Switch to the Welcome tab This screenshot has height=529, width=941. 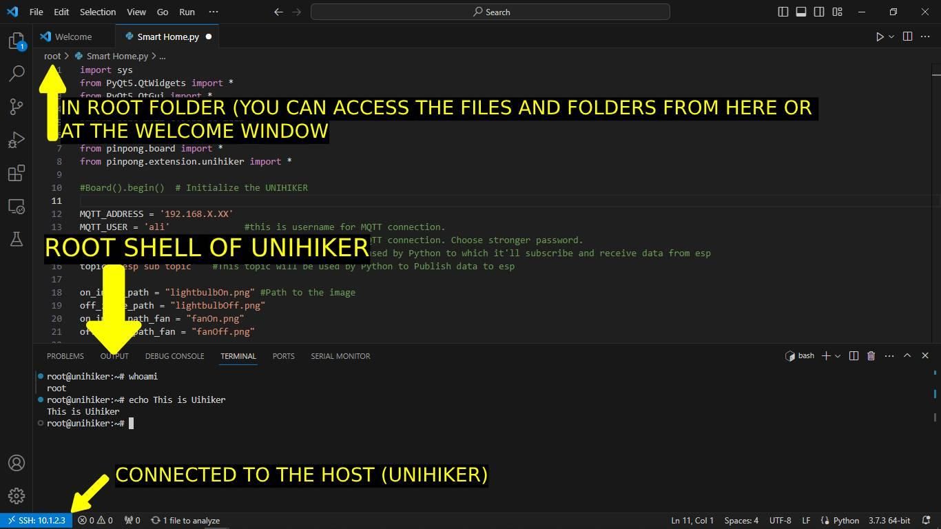[x=73, y=37]
